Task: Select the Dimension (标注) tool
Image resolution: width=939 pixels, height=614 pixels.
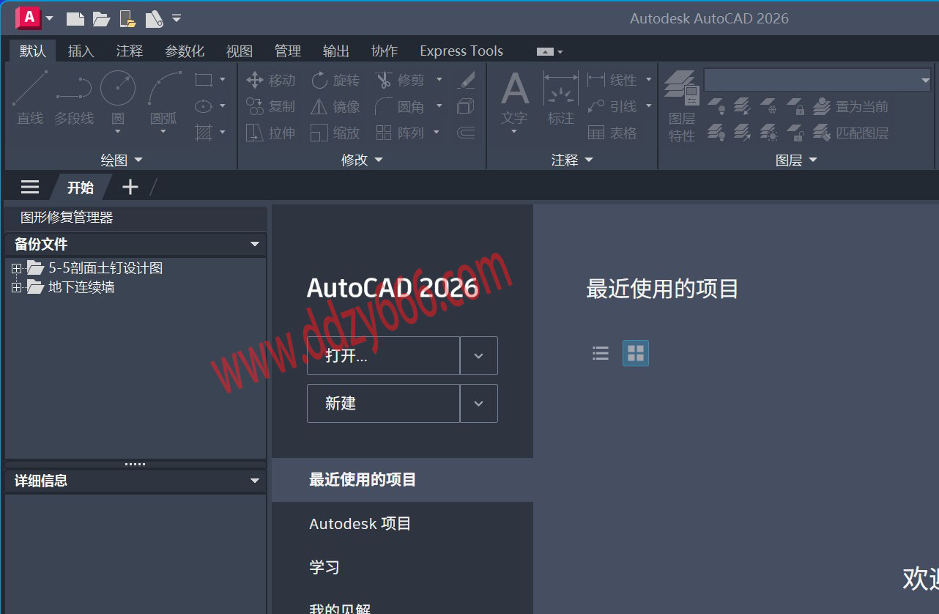Action: 561,98
